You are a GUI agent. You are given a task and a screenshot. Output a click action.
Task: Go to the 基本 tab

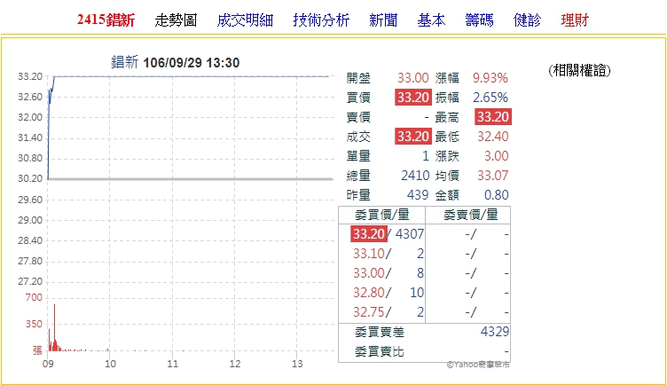coord(431,20)
